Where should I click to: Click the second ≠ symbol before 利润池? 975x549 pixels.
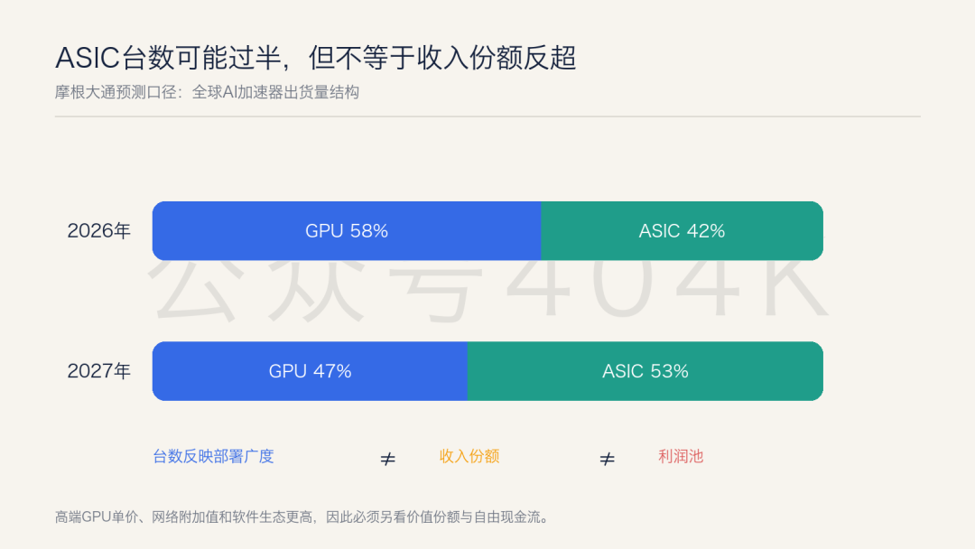point(607,459)
